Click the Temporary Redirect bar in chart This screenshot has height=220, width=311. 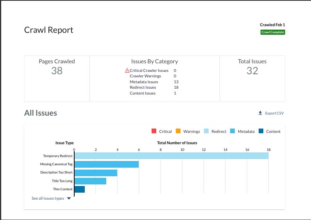tap(172, 156)
